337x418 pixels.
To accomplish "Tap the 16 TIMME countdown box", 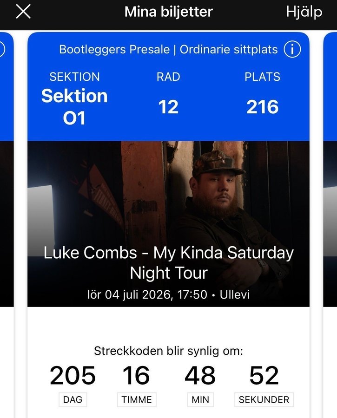I will coord(136,383).
